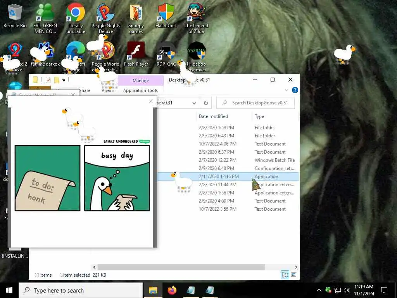
Task: Open the taskbar clock and date
Action: tap(364, 290)
